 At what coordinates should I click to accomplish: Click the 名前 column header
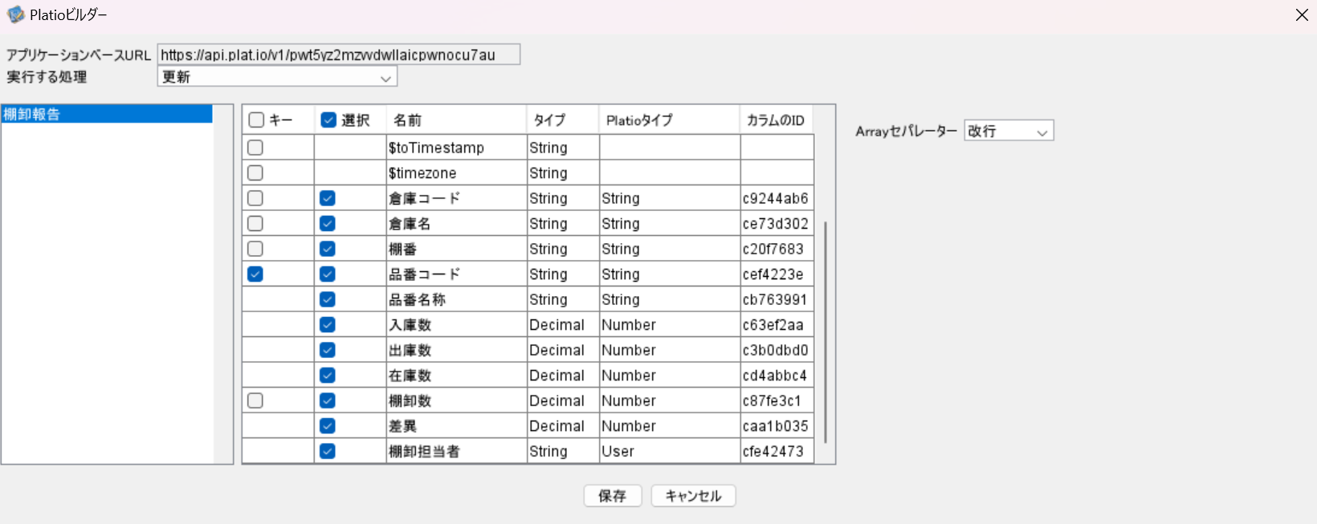(x=456, y=120)
